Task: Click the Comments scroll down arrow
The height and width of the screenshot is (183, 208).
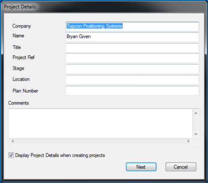Action: 196,134
